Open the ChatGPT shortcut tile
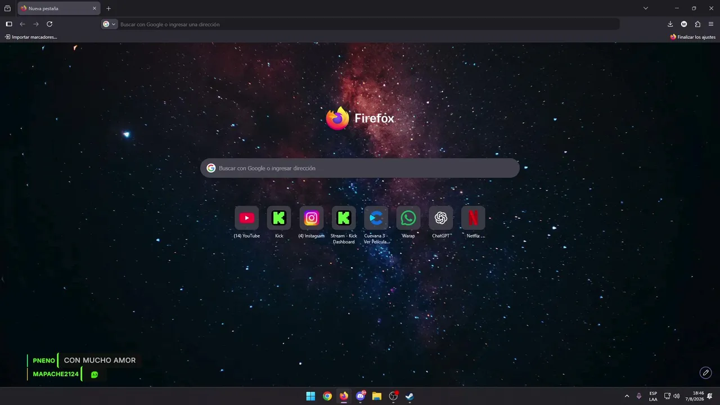Viewport: 720px width, 405px height. [441, 218]
